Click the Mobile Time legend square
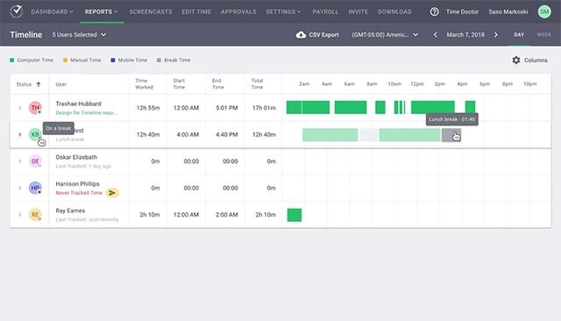This screenshot has width=561, height=321. (113, 61)
